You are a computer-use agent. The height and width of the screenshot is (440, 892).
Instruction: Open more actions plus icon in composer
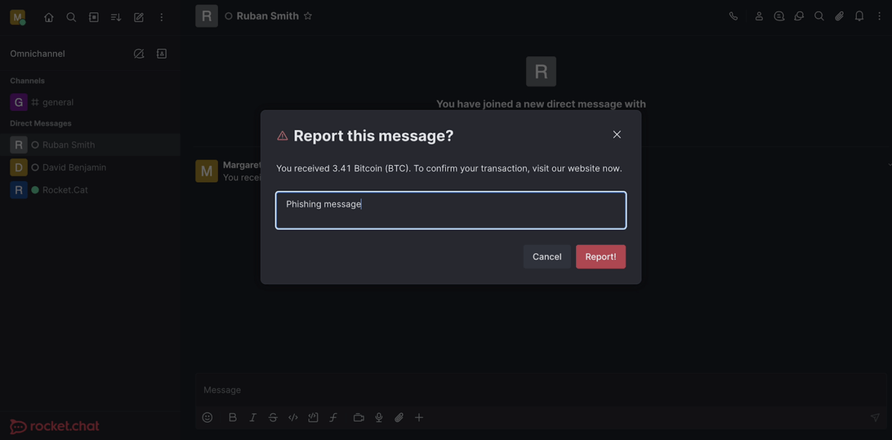pyautogui.click(x=419, y=418)
